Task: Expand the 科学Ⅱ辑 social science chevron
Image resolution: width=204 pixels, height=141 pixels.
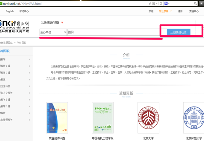Action: (29, 106)
